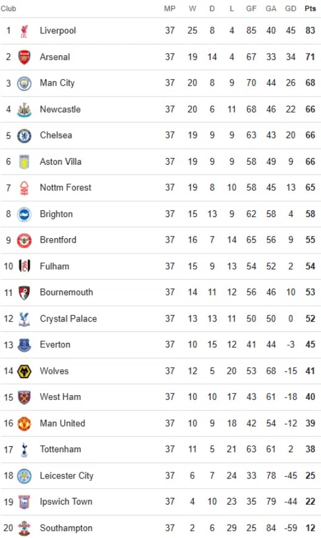Click the Liverpool club crest
321x538 pixels.
pyautogui.click(x=24, y=30)
